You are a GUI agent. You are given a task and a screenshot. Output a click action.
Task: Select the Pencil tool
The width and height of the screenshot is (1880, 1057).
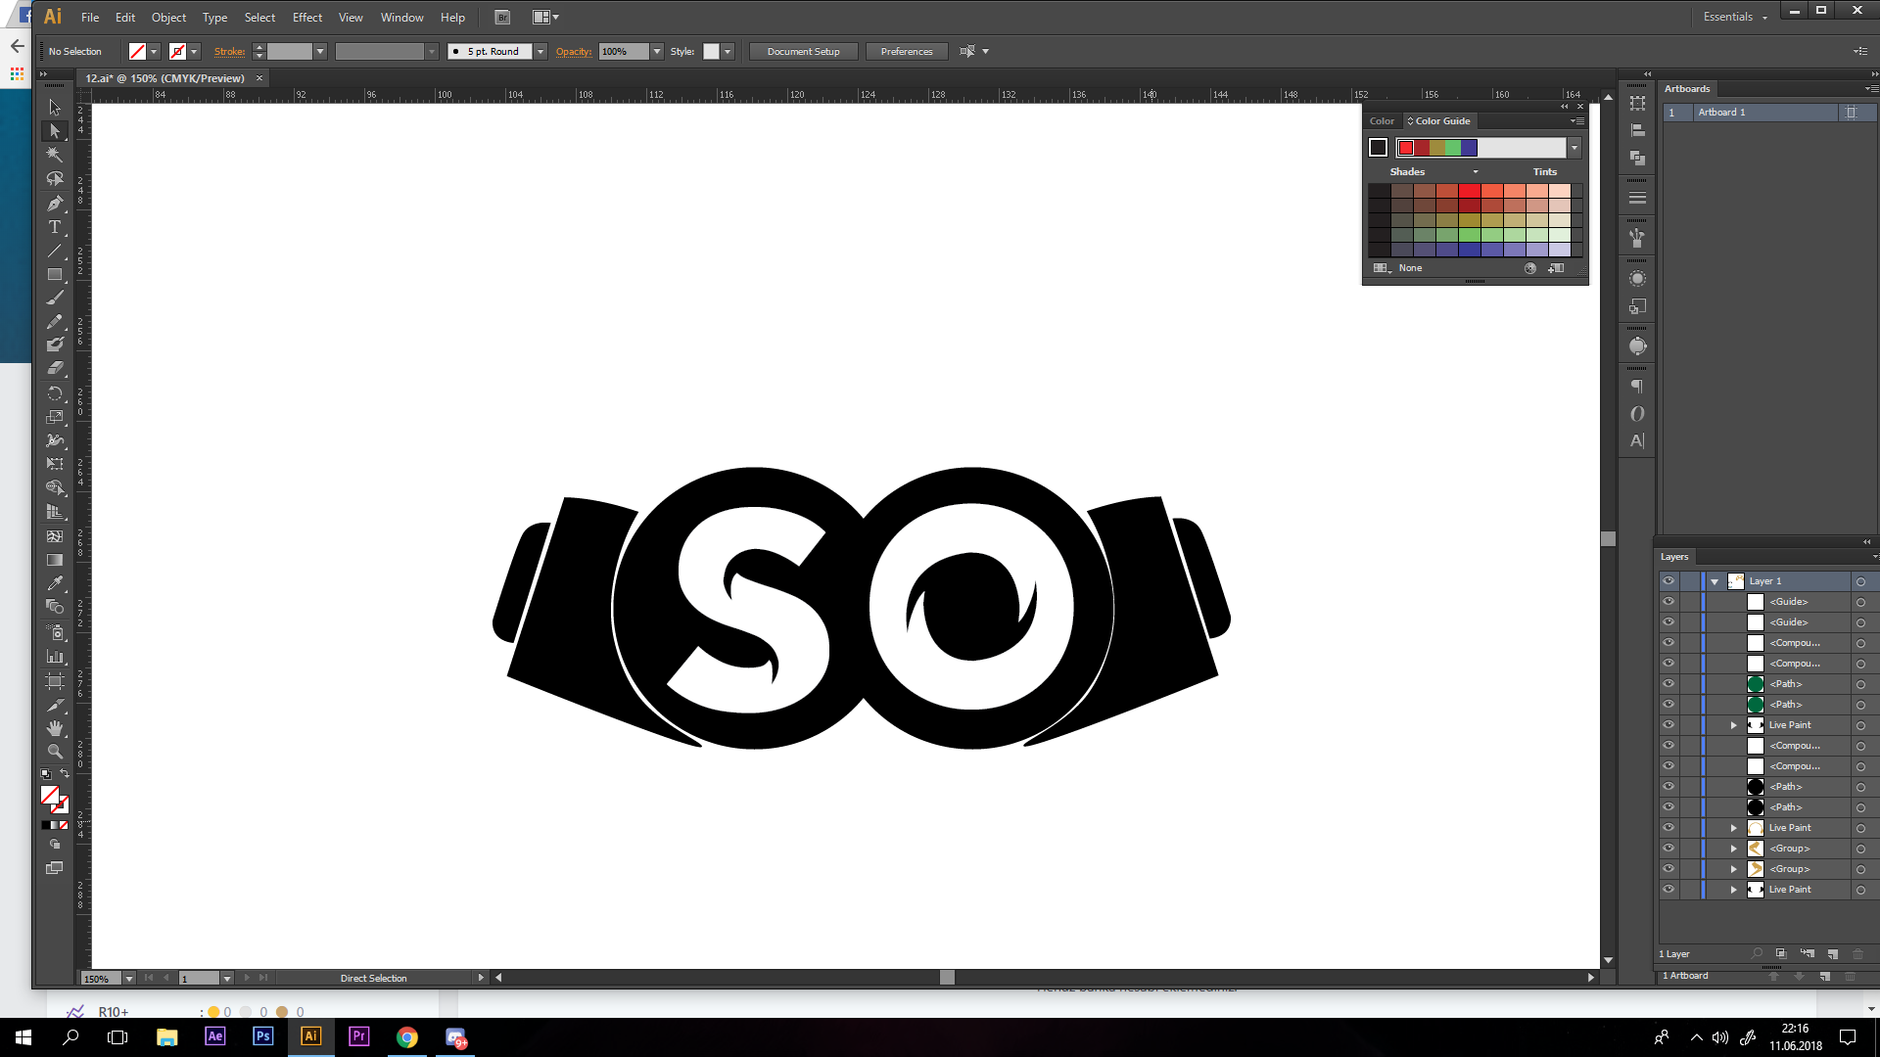click(55, 321)
